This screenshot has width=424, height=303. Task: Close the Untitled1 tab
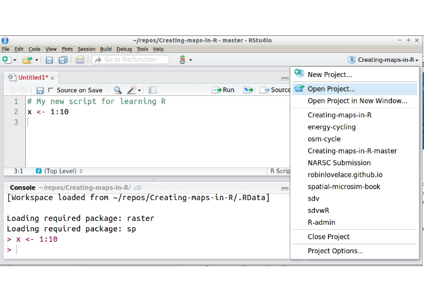[x=52, y=78]
